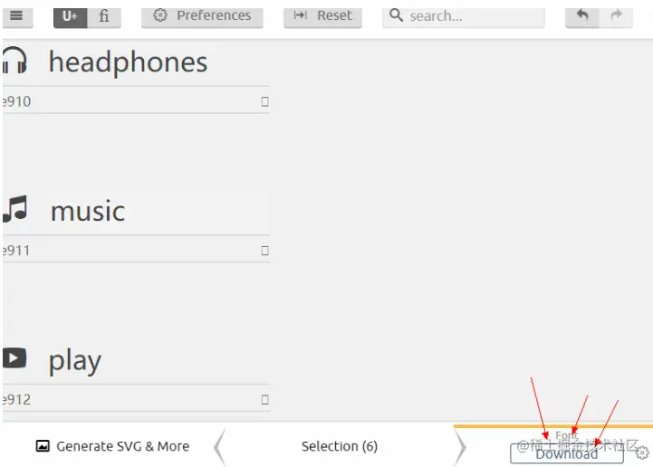The image size is (653, 467).
Task: Select the play glyph icon
Action: click(14, 358)
